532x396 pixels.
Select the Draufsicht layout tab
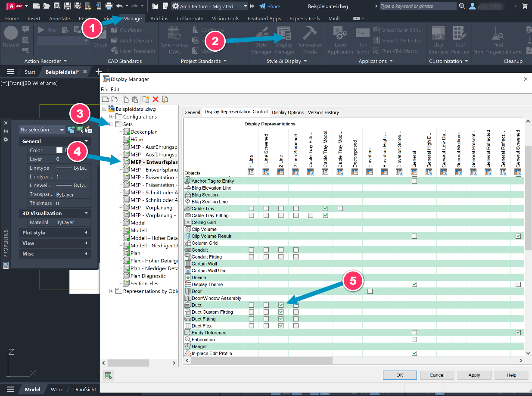pyautogui.click(x=84, y=389)
